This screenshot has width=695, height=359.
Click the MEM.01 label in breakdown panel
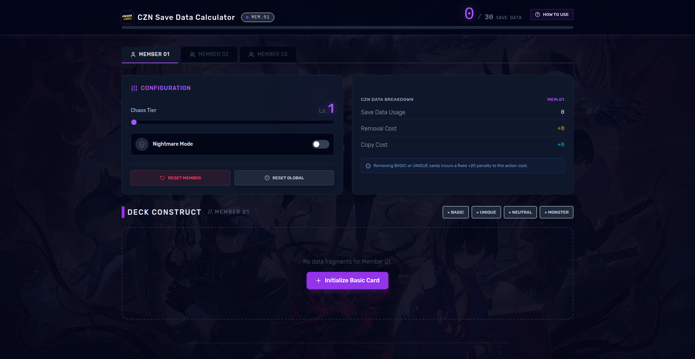[x=556, y=99]
